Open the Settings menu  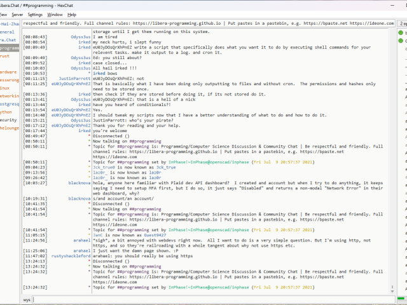(x=36, y=14)
